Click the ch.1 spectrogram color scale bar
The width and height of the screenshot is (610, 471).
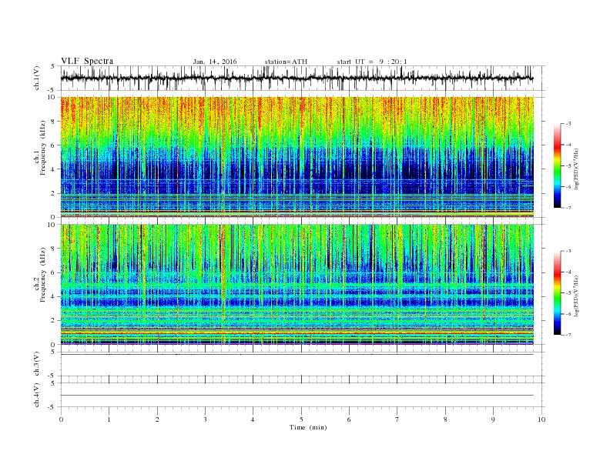click(558, 165)
